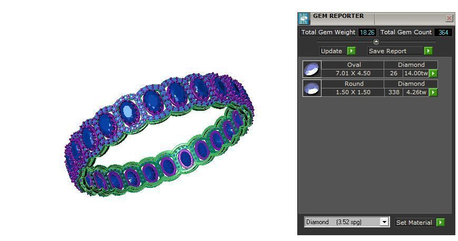Click the green arrow next to Save Report

coord(428,51)
